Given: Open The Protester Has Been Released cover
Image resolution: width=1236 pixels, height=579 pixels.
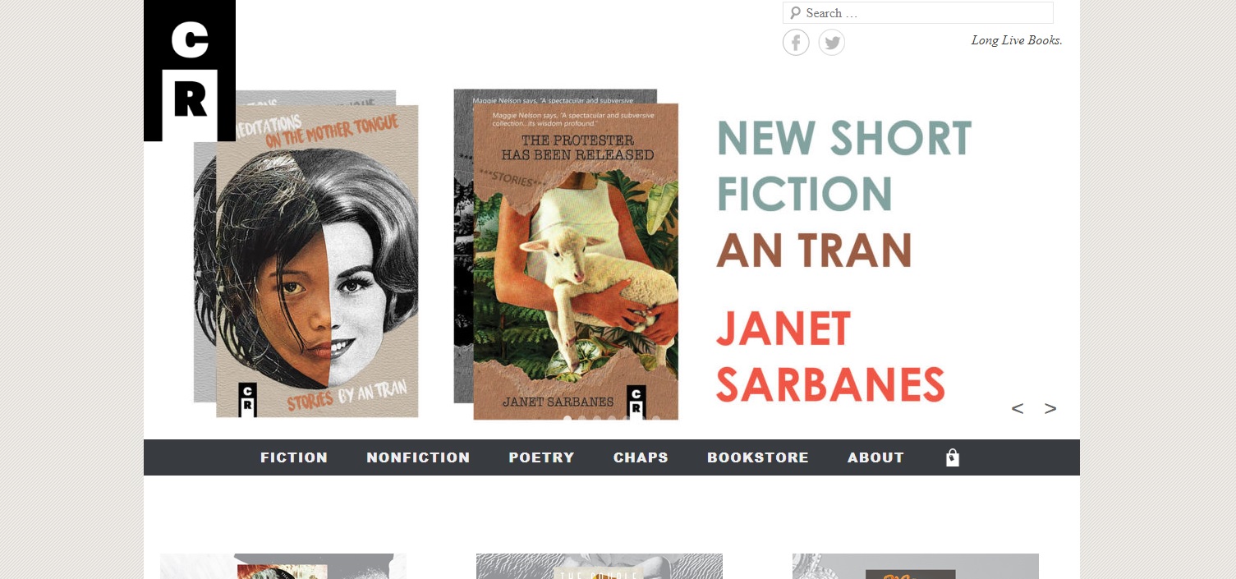Looking at the screenshot, I should click(576, 261).
